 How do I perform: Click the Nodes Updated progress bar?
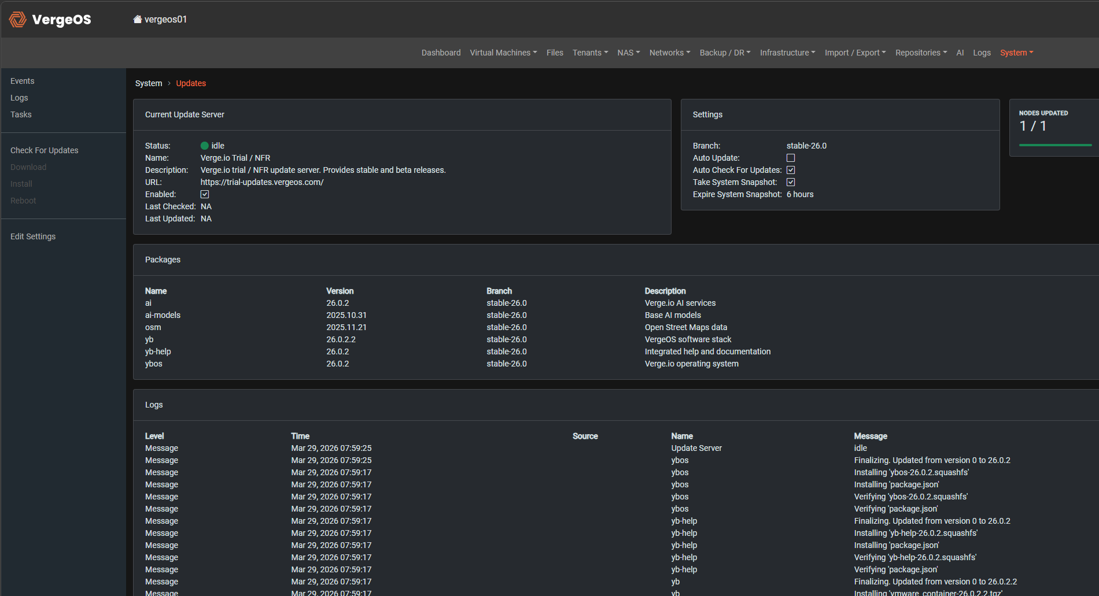(1055, 145)
